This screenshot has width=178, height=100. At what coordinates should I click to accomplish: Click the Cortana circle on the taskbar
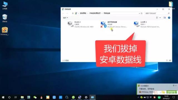[9, 97]
